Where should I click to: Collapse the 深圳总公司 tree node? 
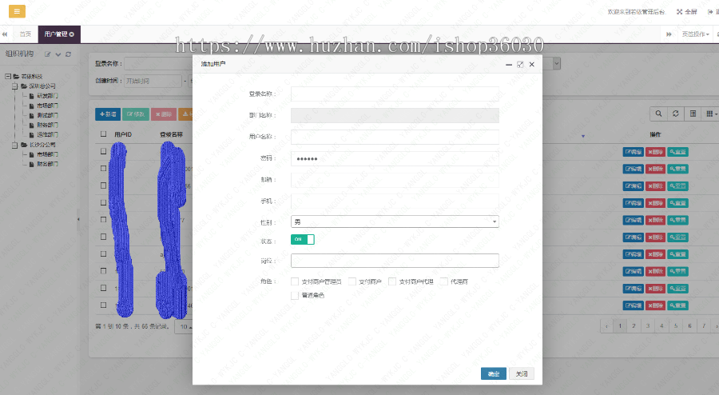pyautogui.click(x=15, y=86)
